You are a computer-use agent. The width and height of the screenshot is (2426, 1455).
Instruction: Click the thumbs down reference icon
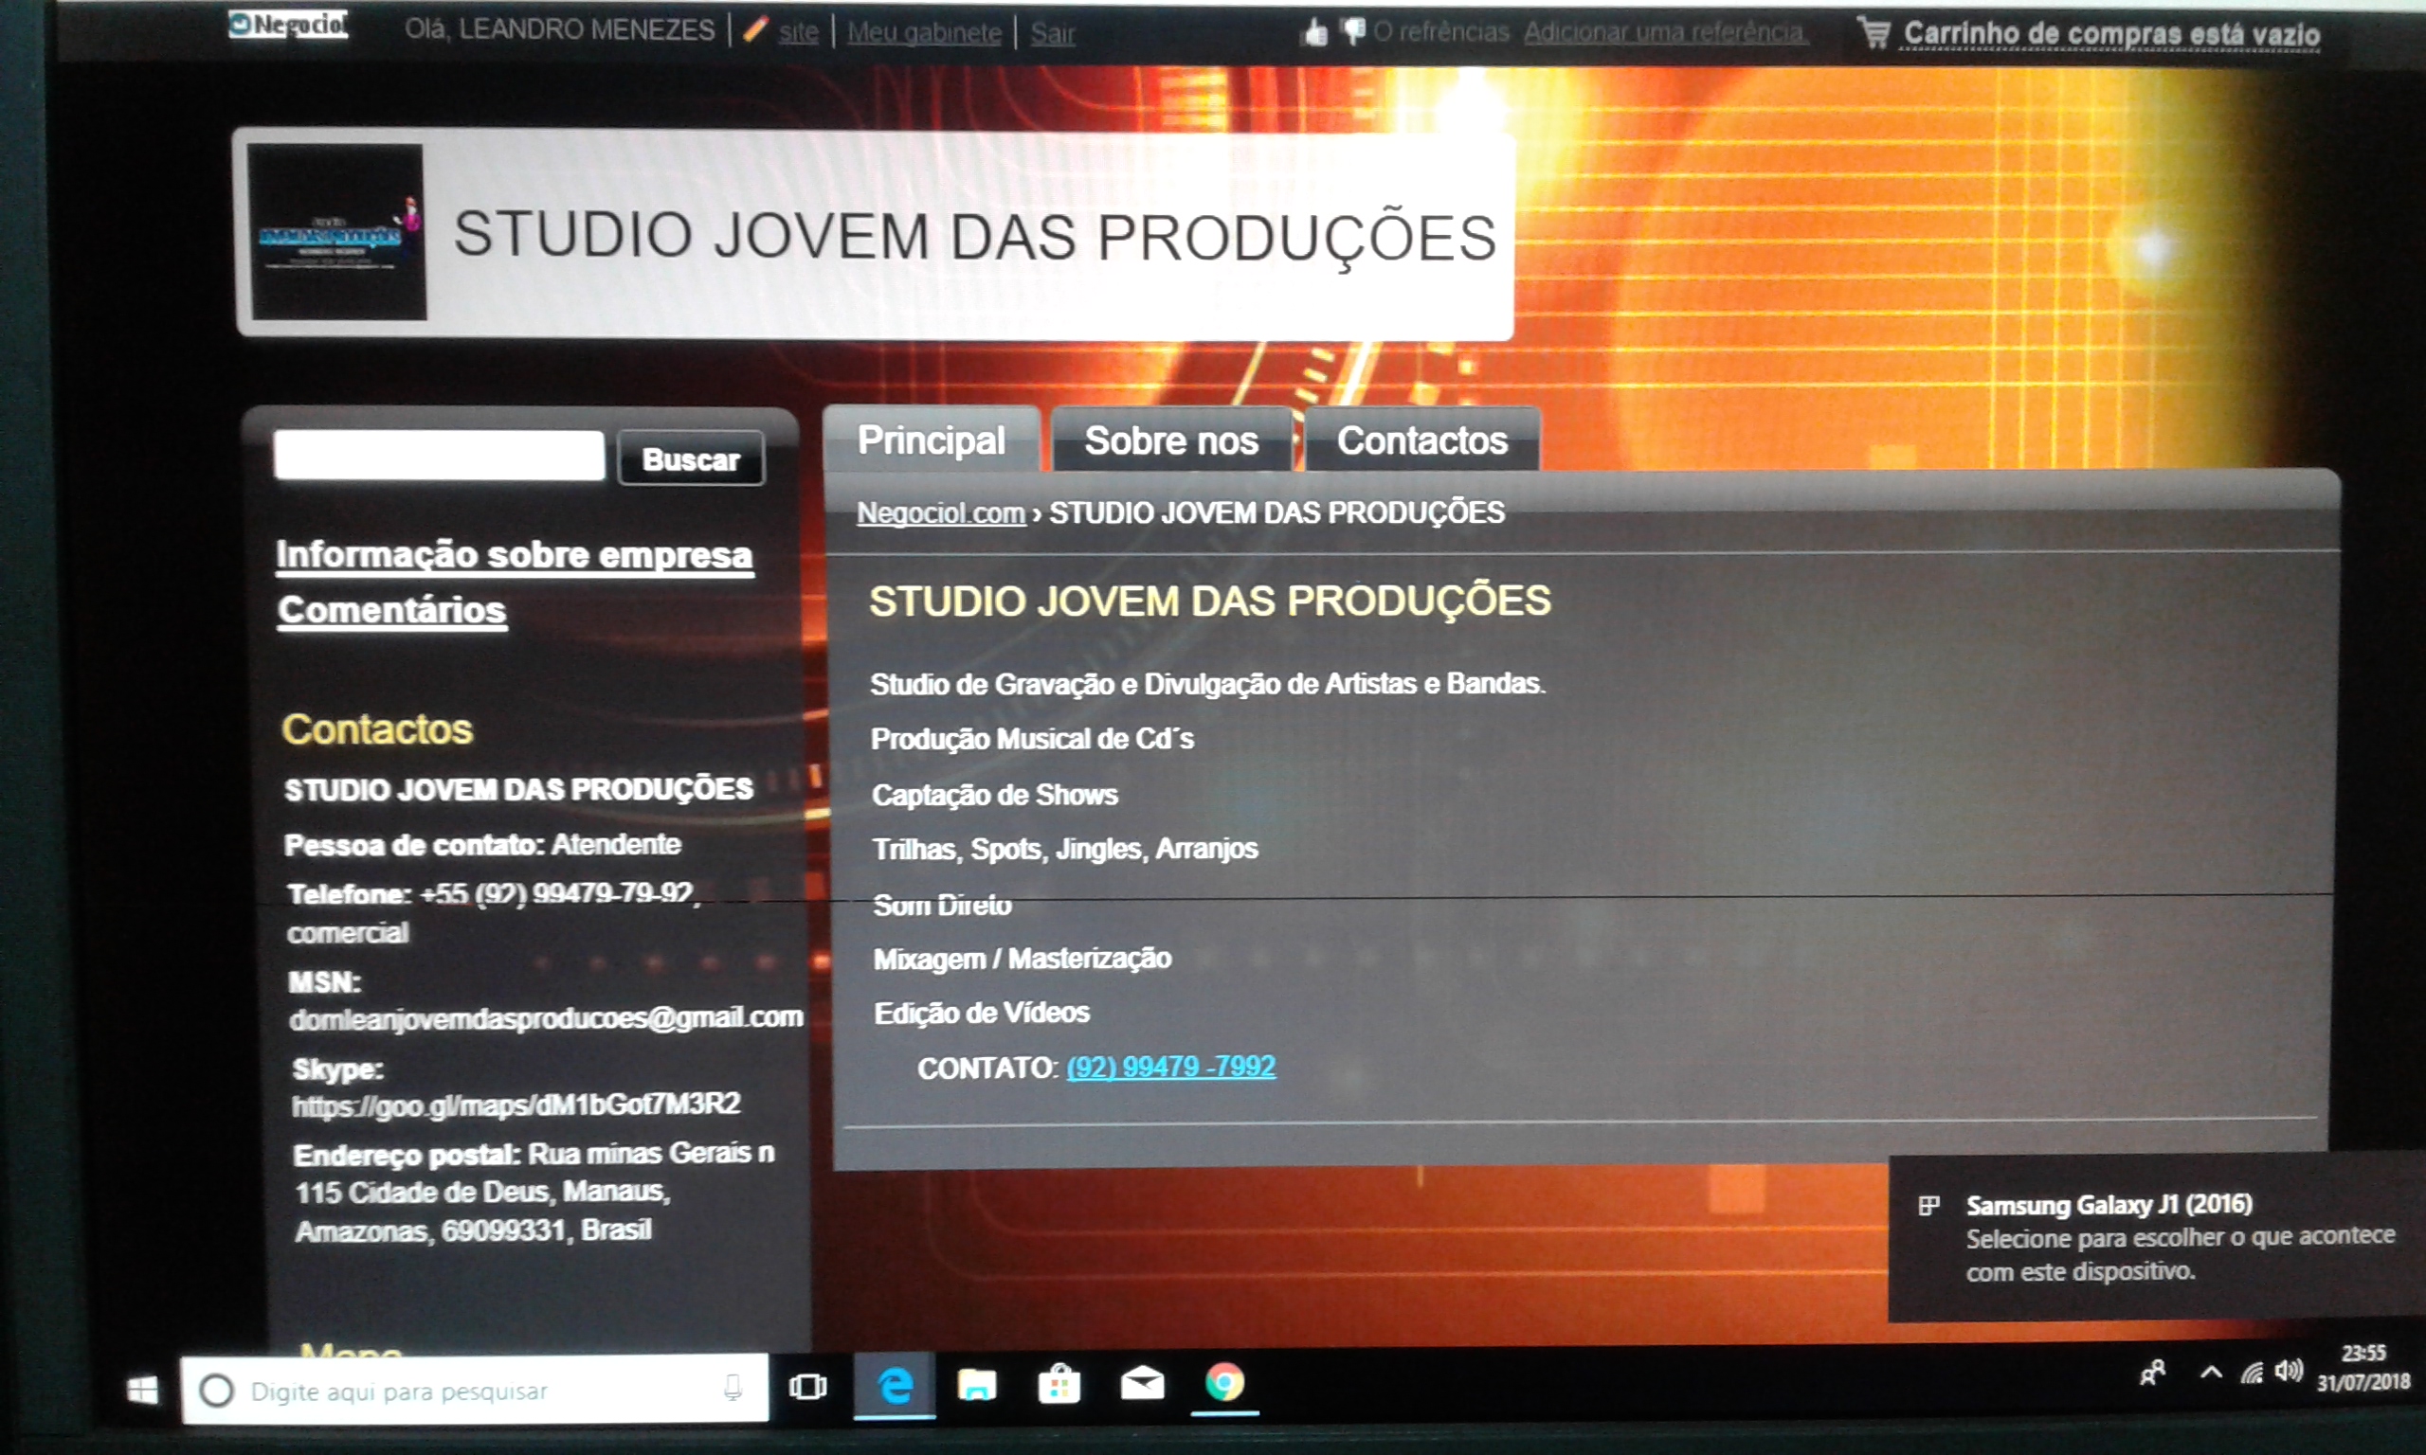(x=1354, y=31)
